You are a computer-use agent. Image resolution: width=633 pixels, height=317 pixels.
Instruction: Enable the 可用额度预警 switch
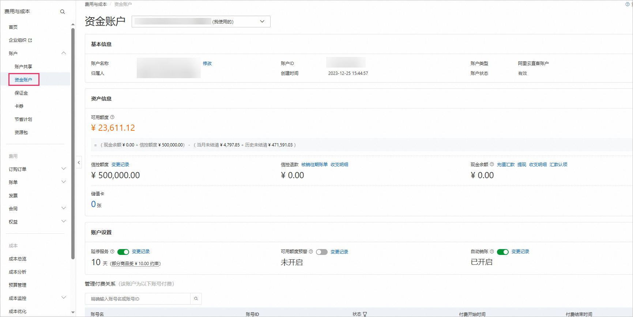click(x=322, y=252)
